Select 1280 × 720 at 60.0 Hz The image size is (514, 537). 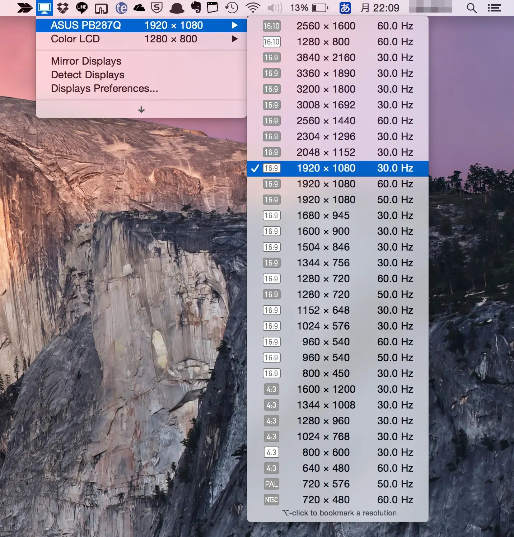tap(338, 279)
